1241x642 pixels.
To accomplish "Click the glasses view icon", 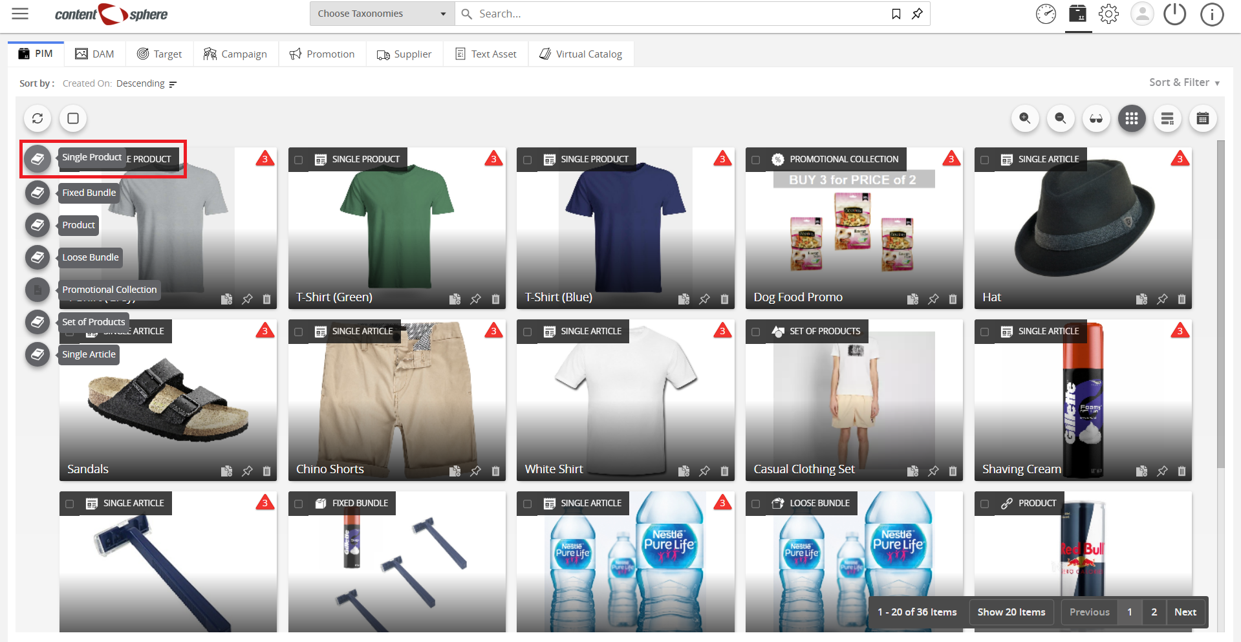I will tap(1096, 118).
